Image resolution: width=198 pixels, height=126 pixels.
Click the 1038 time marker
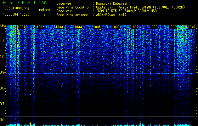[154, 27]
